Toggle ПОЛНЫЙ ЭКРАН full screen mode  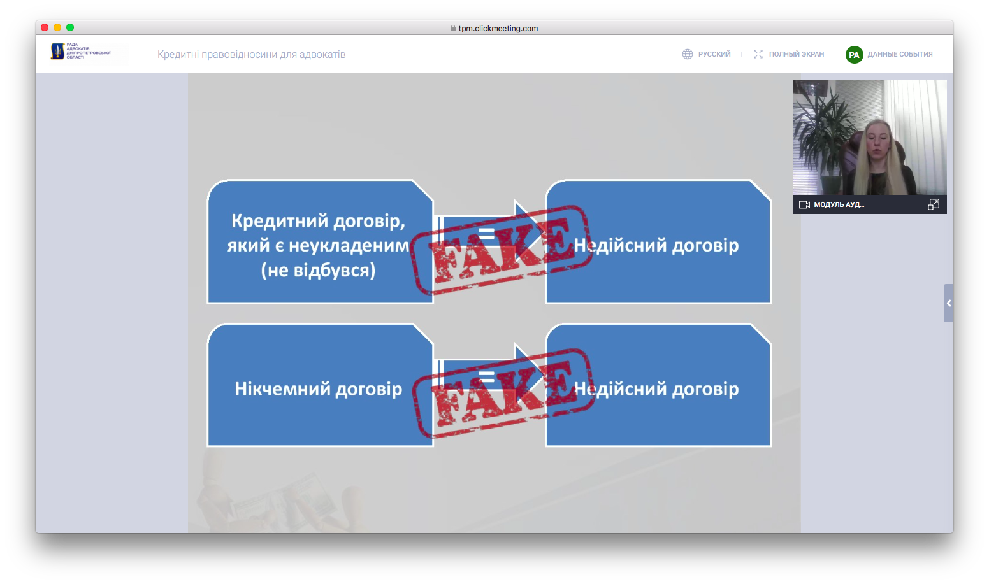tap(796, 54)
